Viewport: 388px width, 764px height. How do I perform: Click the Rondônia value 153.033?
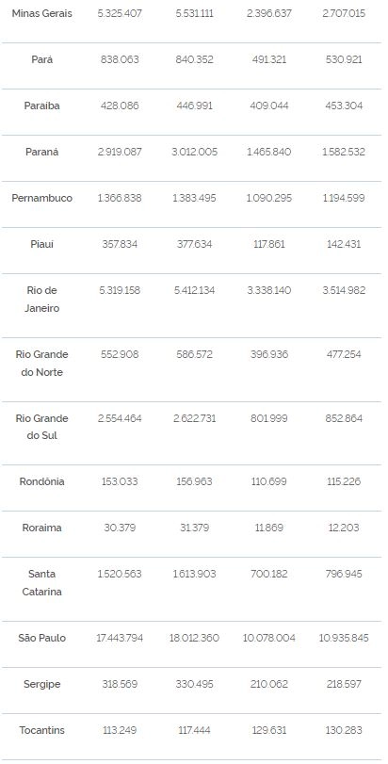120,482
